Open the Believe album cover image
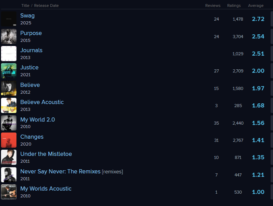Image resolution: width=273 pixels, height=206 pixels. (x=9, y=88)
